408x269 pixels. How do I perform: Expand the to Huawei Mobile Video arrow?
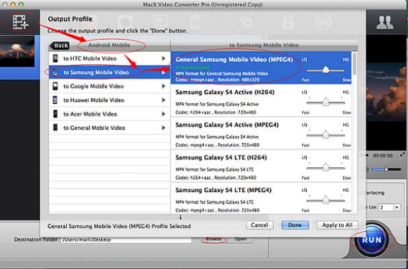163,100
